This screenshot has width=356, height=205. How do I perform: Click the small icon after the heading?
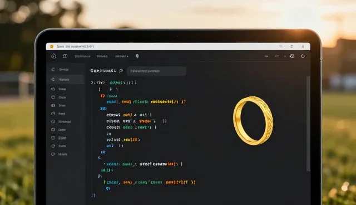(x=121, y=71)
